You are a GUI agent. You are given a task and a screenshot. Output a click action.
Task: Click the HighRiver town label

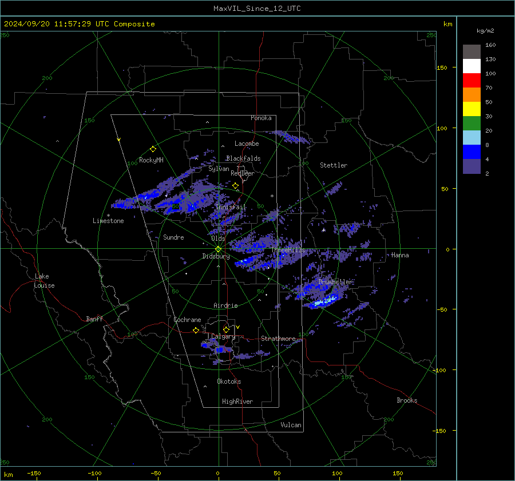(x=237, y=402)
